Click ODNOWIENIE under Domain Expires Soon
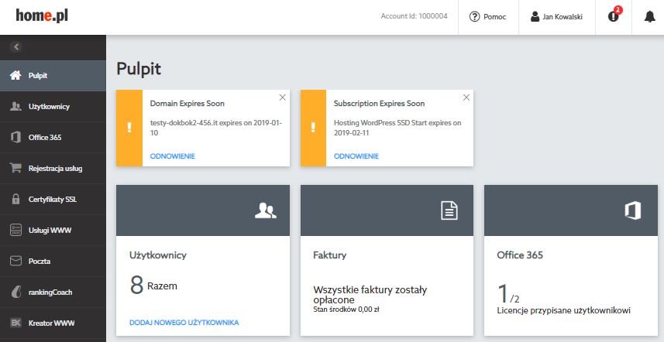 pos(172,156)
